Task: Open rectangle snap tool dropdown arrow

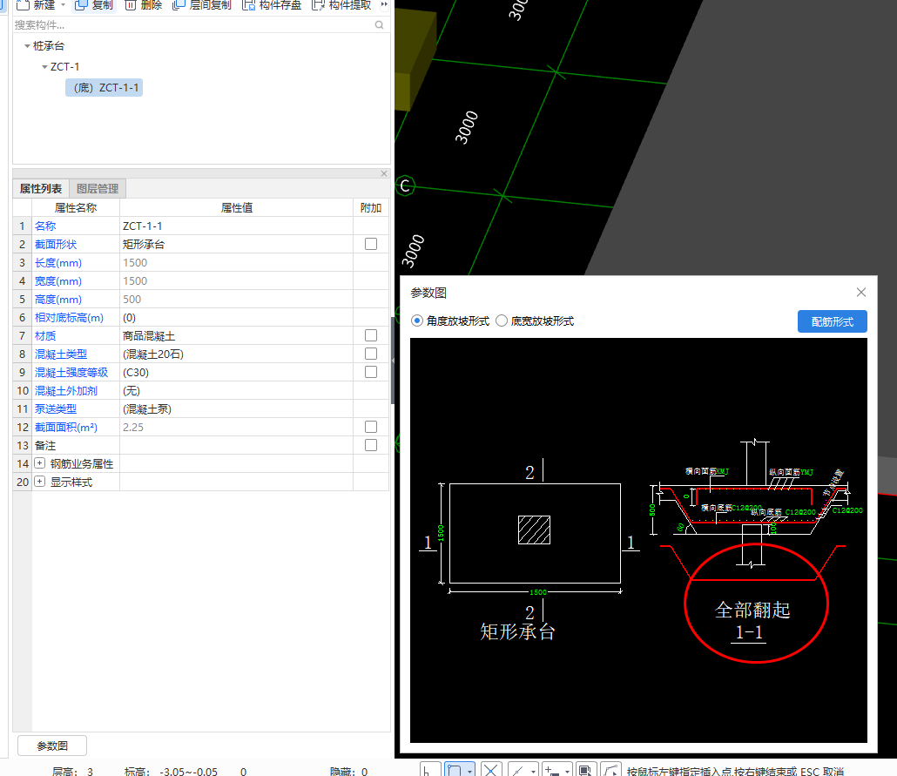Action: [x=469, y=771]
